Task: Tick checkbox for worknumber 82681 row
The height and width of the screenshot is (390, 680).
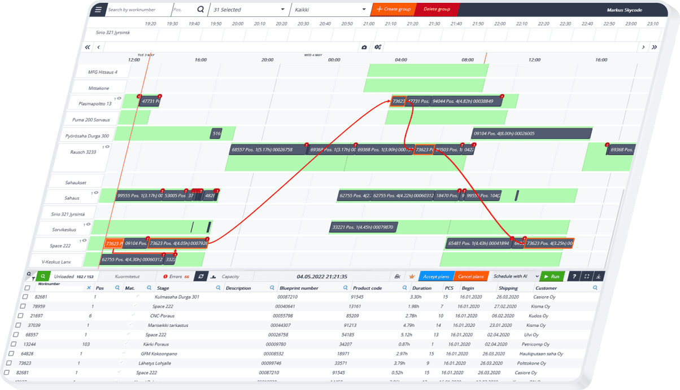Action: [26, 296]
